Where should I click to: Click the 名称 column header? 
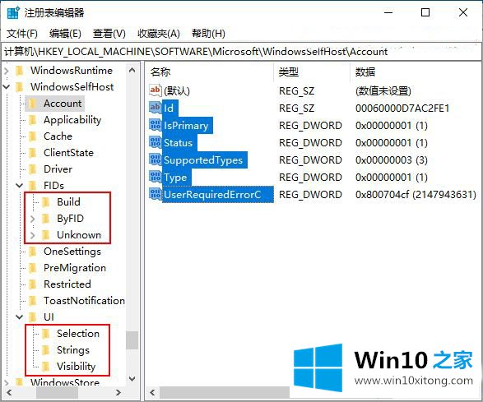210,72
